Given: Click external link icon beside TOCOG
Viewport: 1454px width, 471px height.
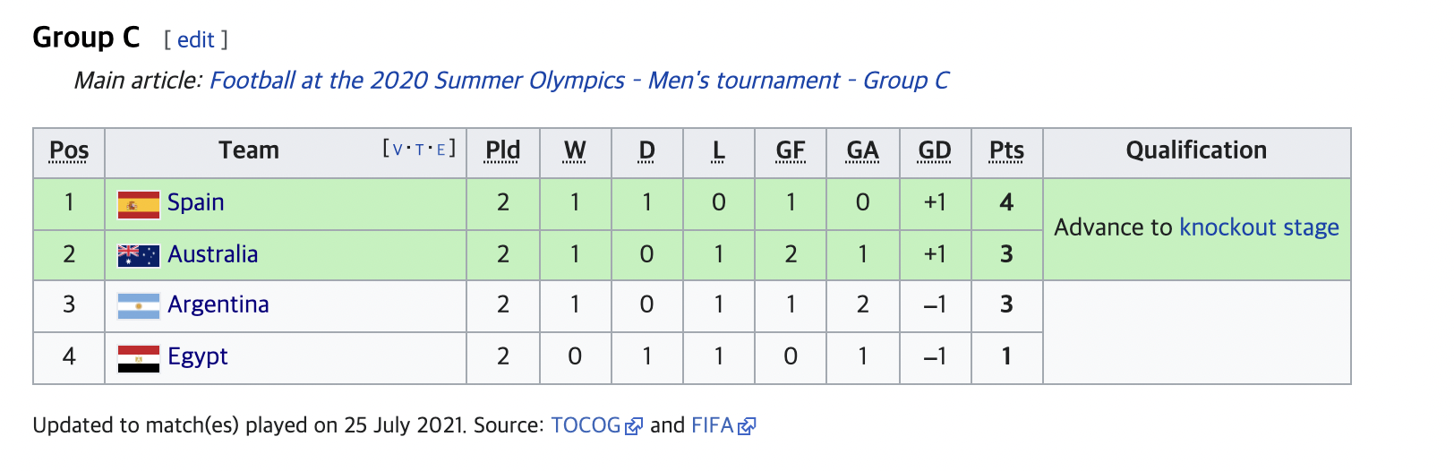Looking at the screenshot, I should point(634,426).
